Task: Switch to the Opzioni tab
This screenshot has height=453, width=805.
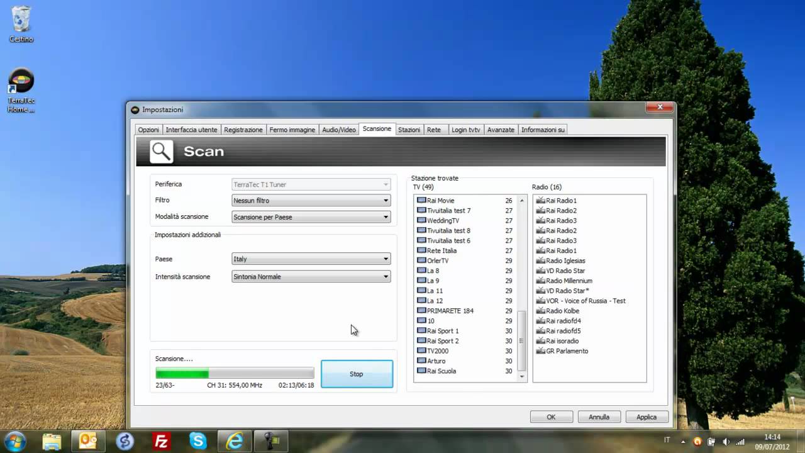Action: 148,130
